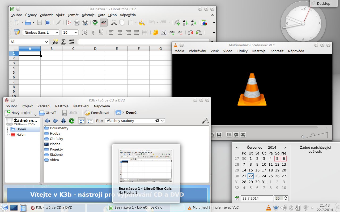Insert chart icon in Calc toolbar
340x212 pixels.
click(204, 23)
